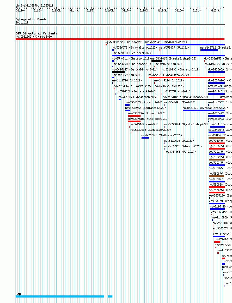Screen dimensions: 232x303
Task: Click the black bar under nsv5433154
Action: click(191, 99)
